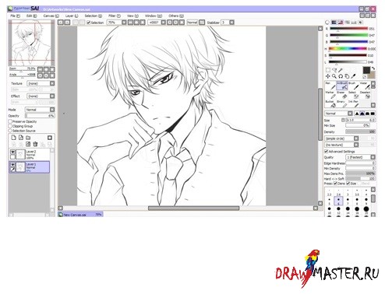This screenshot has height=294, width=385.
Task: Open the no texture brush dropdown
Action: (x=341, y=145)
